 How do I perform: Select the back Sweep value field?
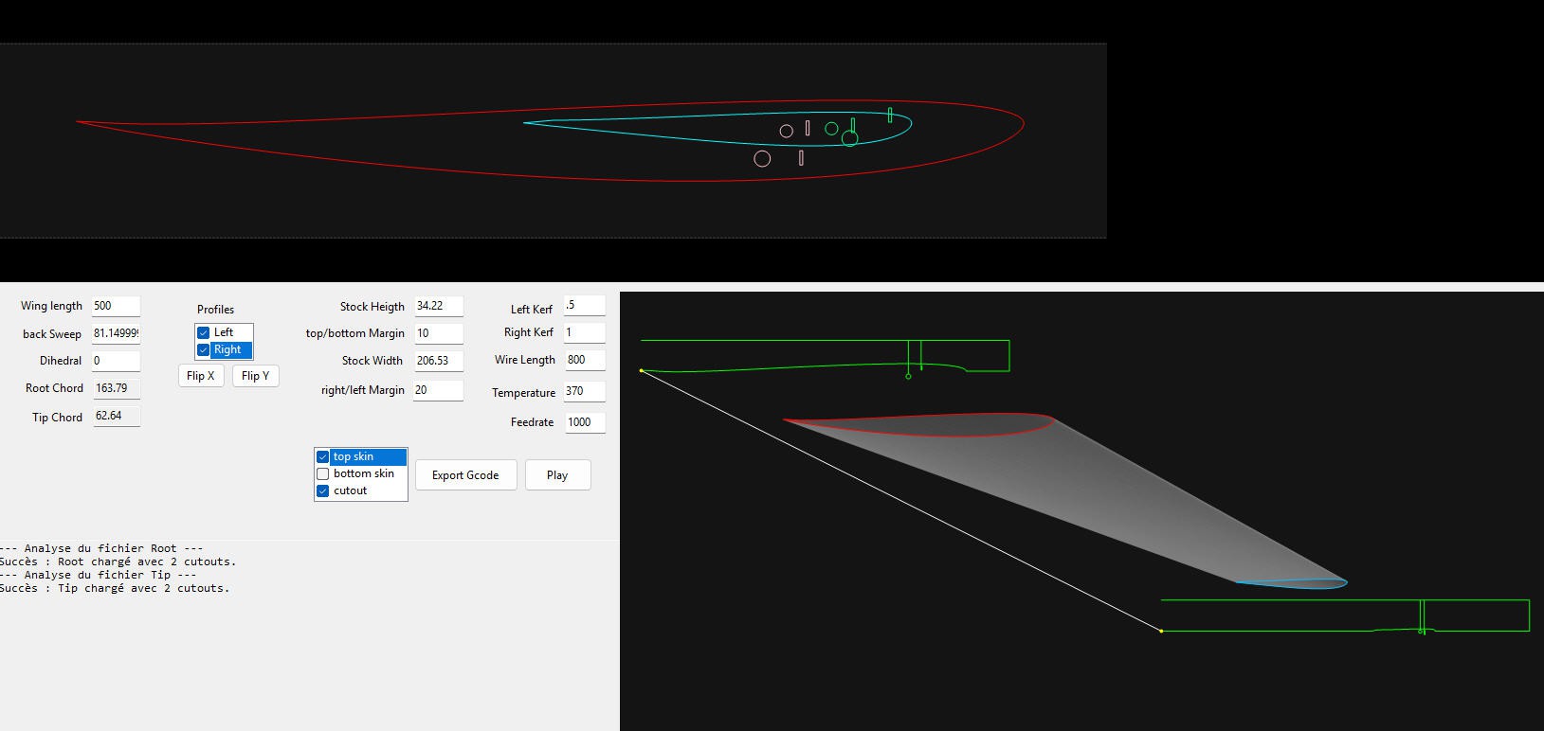(x=116, y=333)
